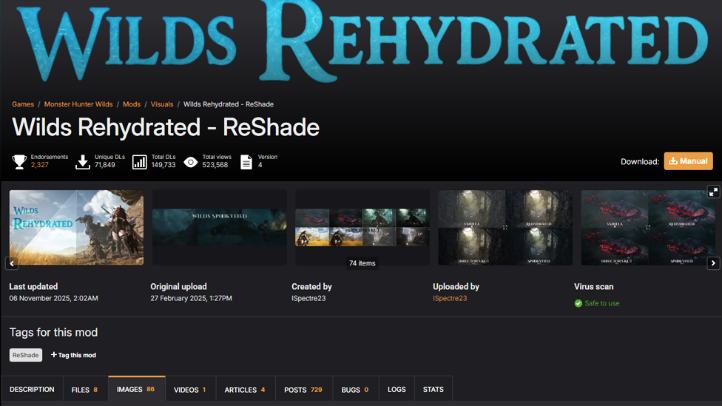Click the Total views value 523,568
The image size is (722, 406).
click(215, 165)
